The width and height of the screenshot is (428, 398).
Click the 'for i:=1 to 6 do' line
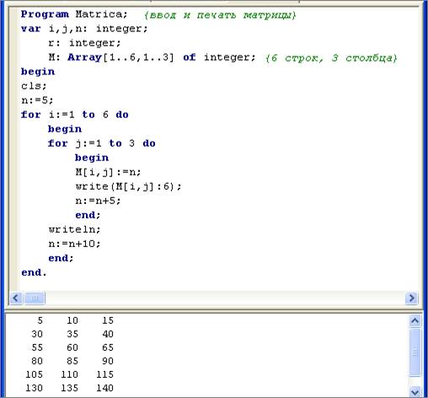[x=75, y=115]
